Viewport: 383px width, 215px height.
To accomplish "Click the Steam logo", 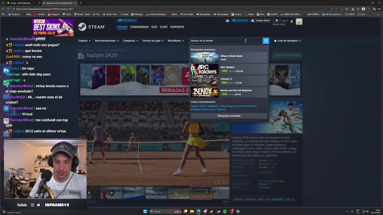I will point(92,27).
